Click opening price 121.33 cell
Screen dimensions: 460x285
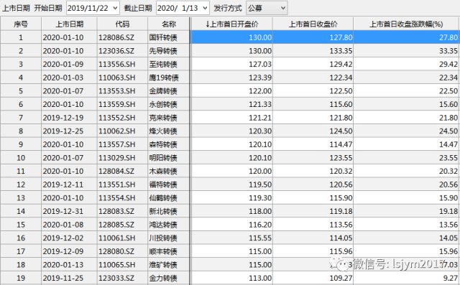(231, 104)
